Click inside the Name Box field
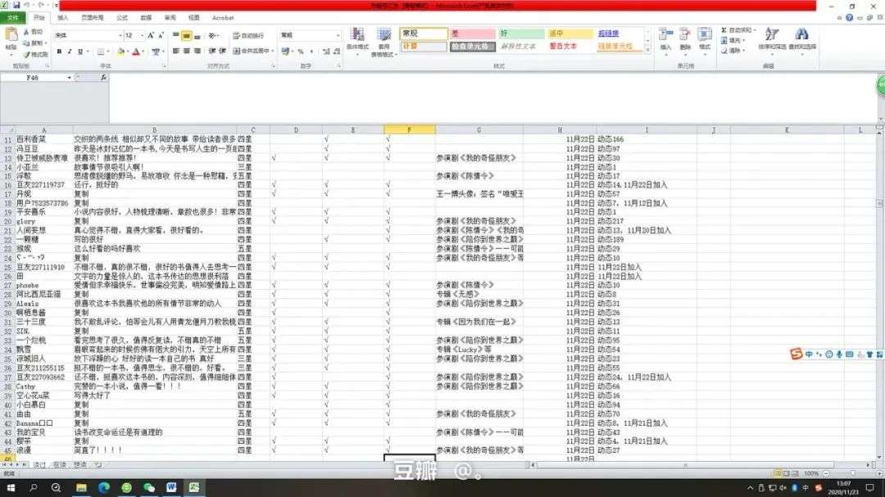Image resolution: width=885 pixels, height=497 pixels. (33, 77)
